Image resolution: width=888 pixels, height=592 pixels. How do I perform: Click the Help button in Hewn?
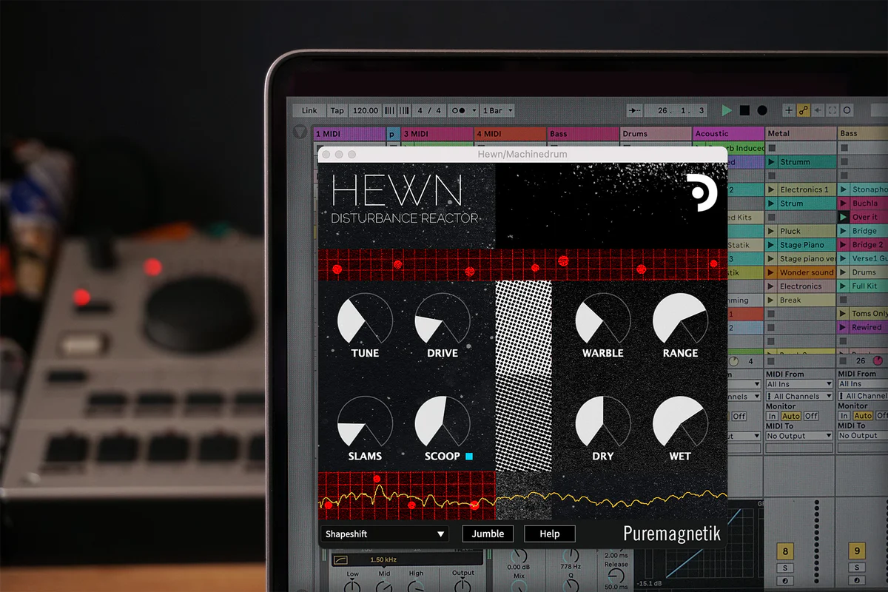pyautogui.click(x=550, y=534)
